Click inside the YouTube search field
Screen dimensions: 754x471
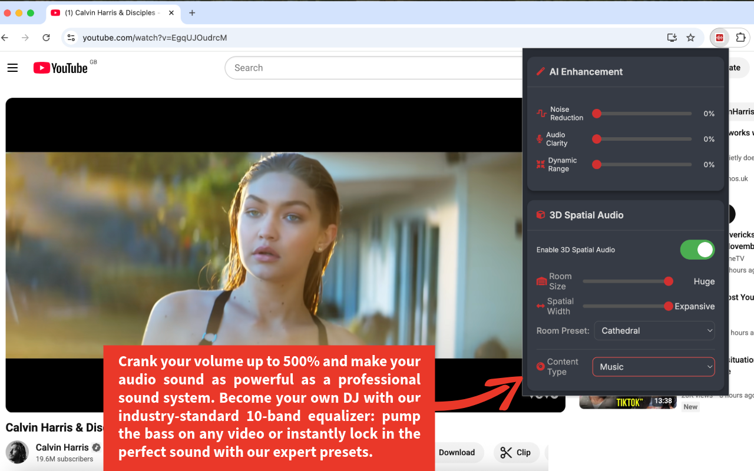[353, 68]
